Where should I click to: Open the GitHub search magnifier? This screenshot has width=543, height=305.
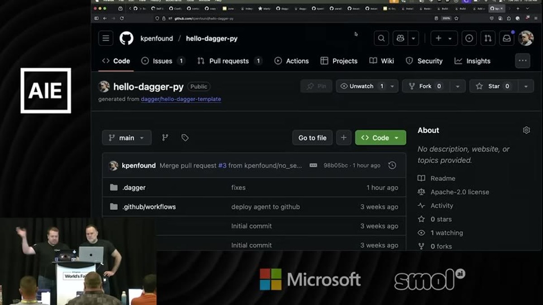(381, 38)
